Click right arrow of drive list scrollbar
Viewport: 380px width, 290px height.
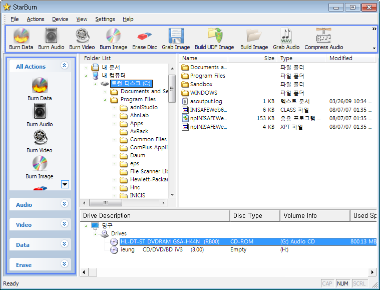click(x=372, y=272)
